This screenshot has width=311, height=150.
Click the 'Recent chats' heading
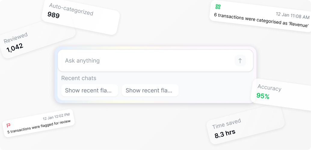[79, 78]
